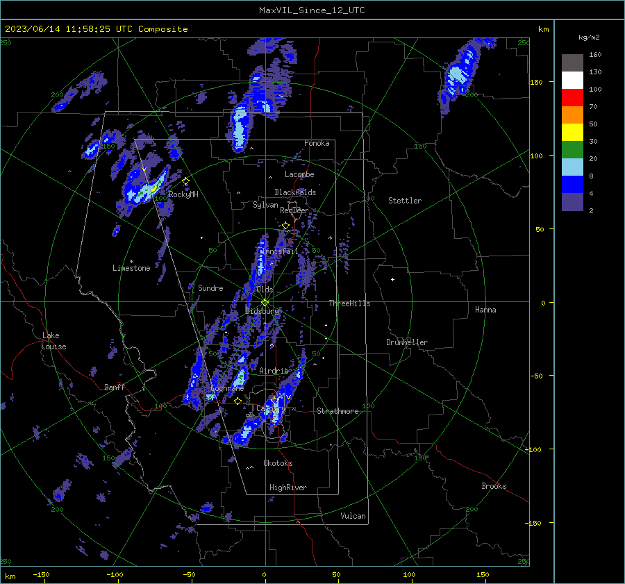Click the bright blue 8 legend swatch
The image size is (625, 584).
pyautogui.click(x=572, y=185)
